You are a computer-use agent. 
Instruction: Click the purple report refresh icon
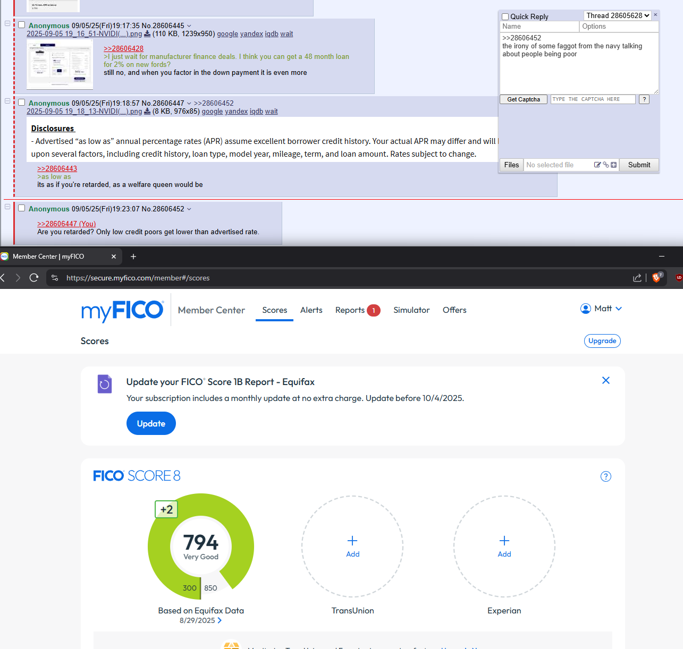tap(105, 384)
